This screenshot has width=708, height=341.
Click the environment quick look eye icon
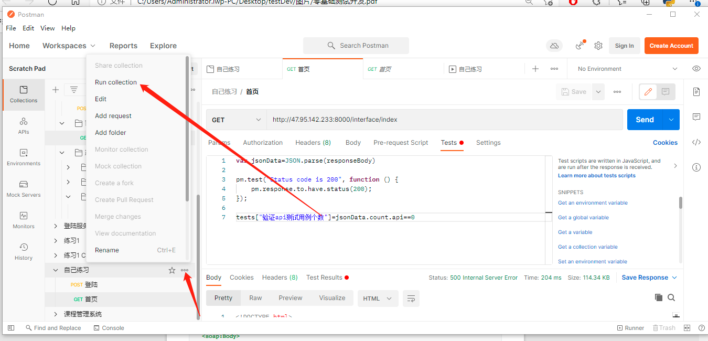click(x=696, y=69)
